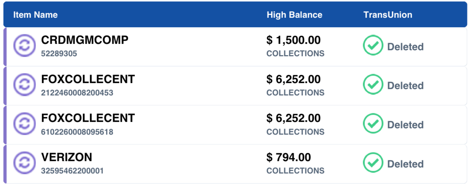Click the refresh icon beside CRDMGMCOMP
This screenshot has width=475, height=184.
pyautogui.click(x=24, y=46)
